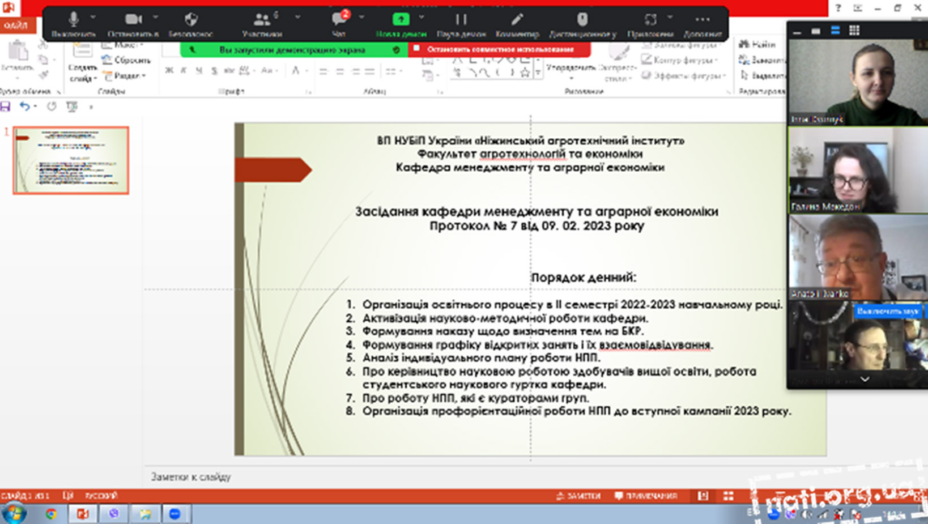Screen dimensions: 928x524
Task: Click red Stop Share button
Action: coord(500,49)
